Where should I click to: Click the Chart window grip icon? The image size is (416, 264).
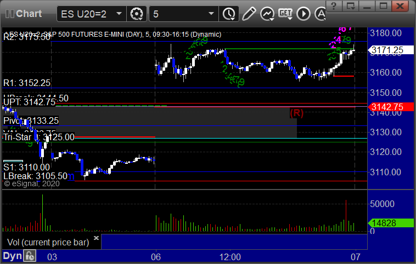[x=9, y=14]
